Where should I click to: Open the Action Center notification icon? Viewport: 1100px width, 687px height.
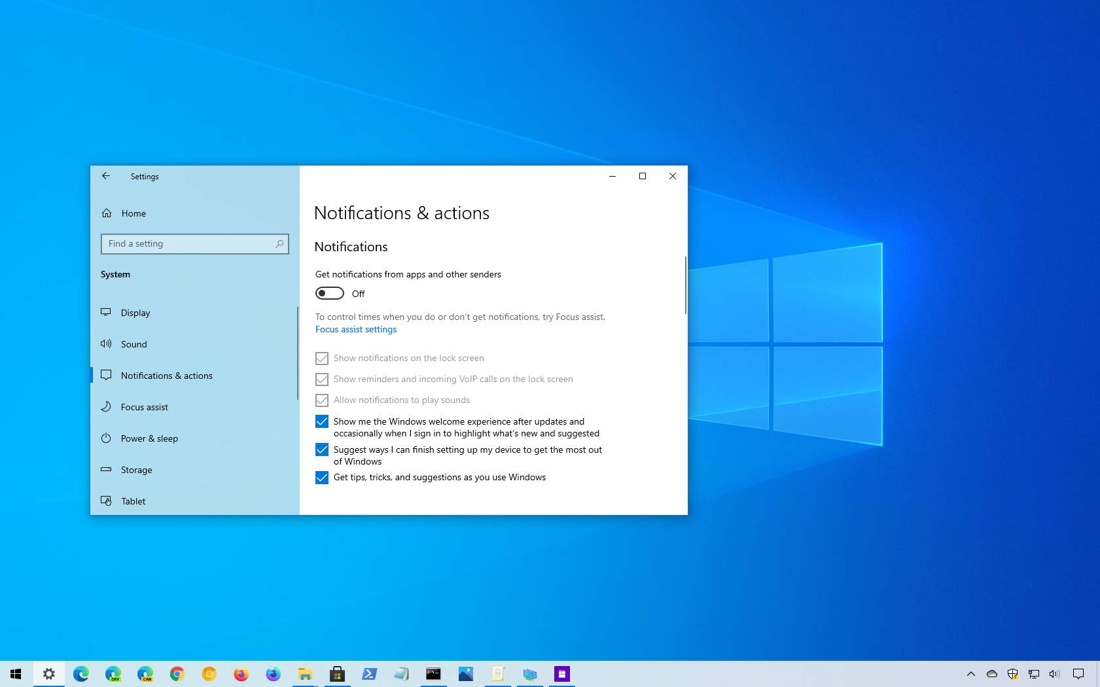coord(1078,674)
